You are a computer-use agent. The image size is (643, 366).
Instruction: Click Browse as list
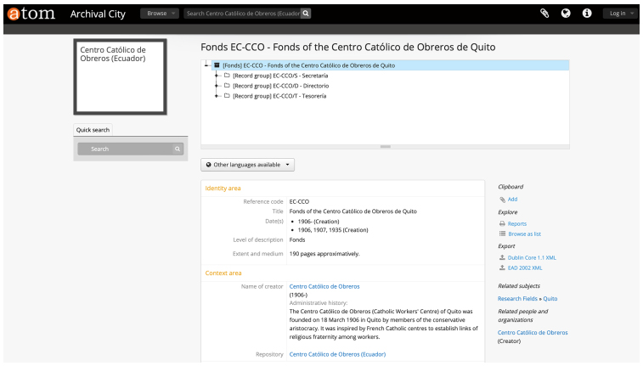[x=524, y=234]
